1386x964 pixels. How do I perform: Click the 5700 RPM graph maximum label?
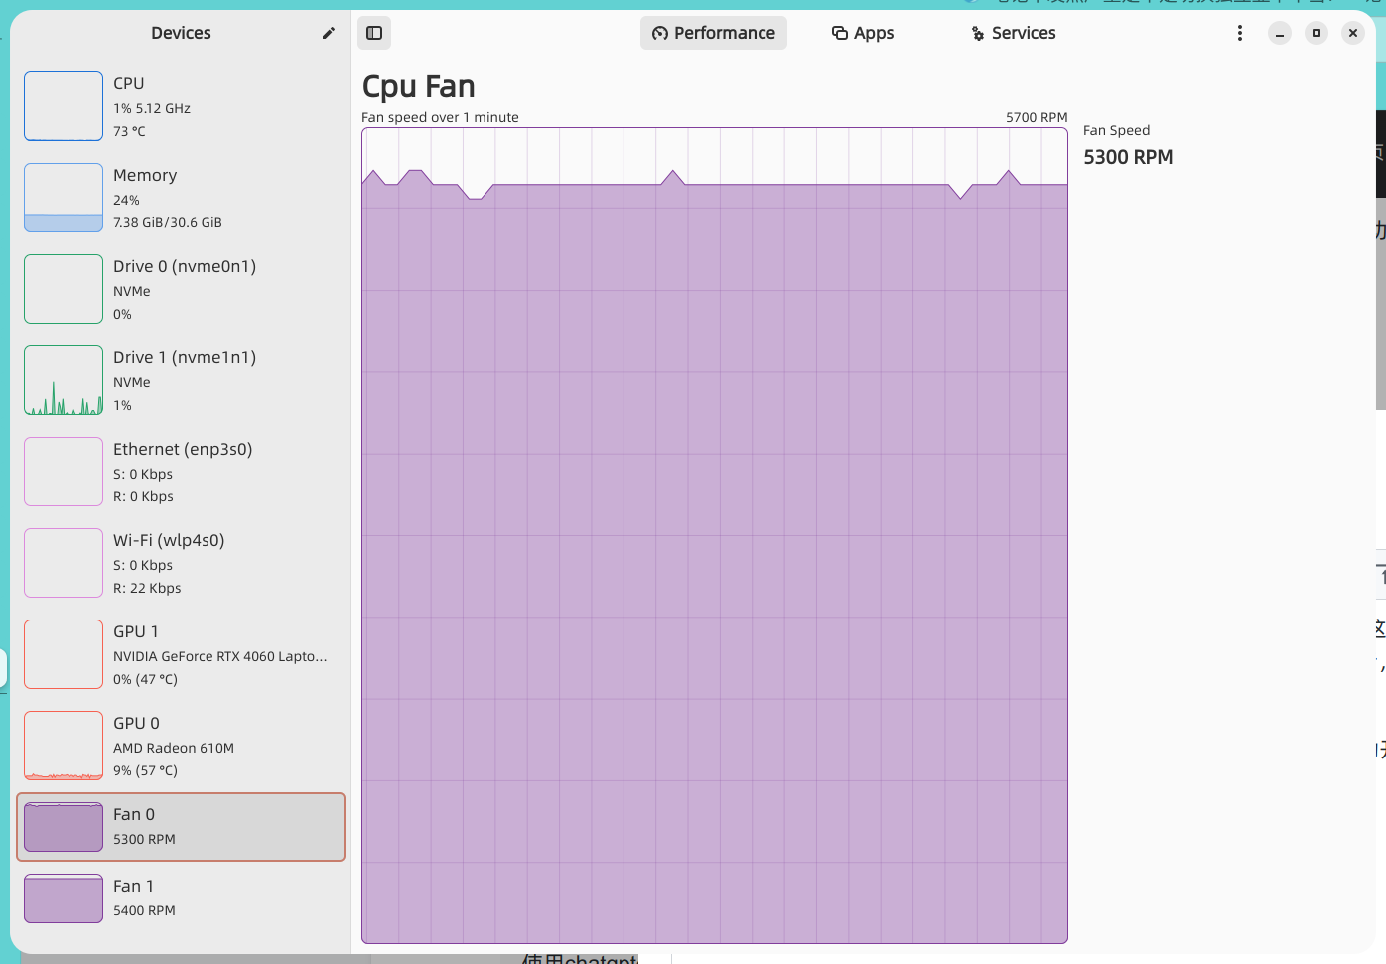(1037, 117)
